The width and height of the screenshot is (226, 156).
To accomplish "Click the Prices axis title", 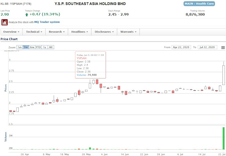I will click(6, 88).
